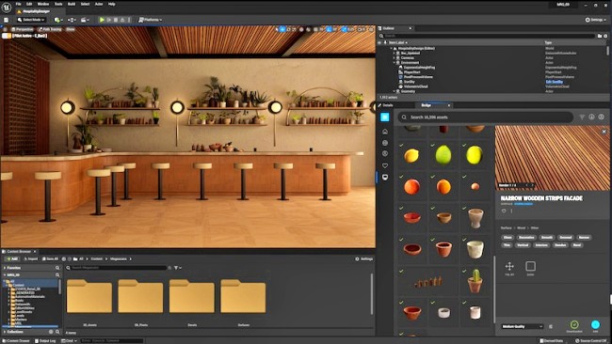Open the play options three-dot menu
Image resolution: width=612 pixels, height=344 pixels.
point(129,20)
